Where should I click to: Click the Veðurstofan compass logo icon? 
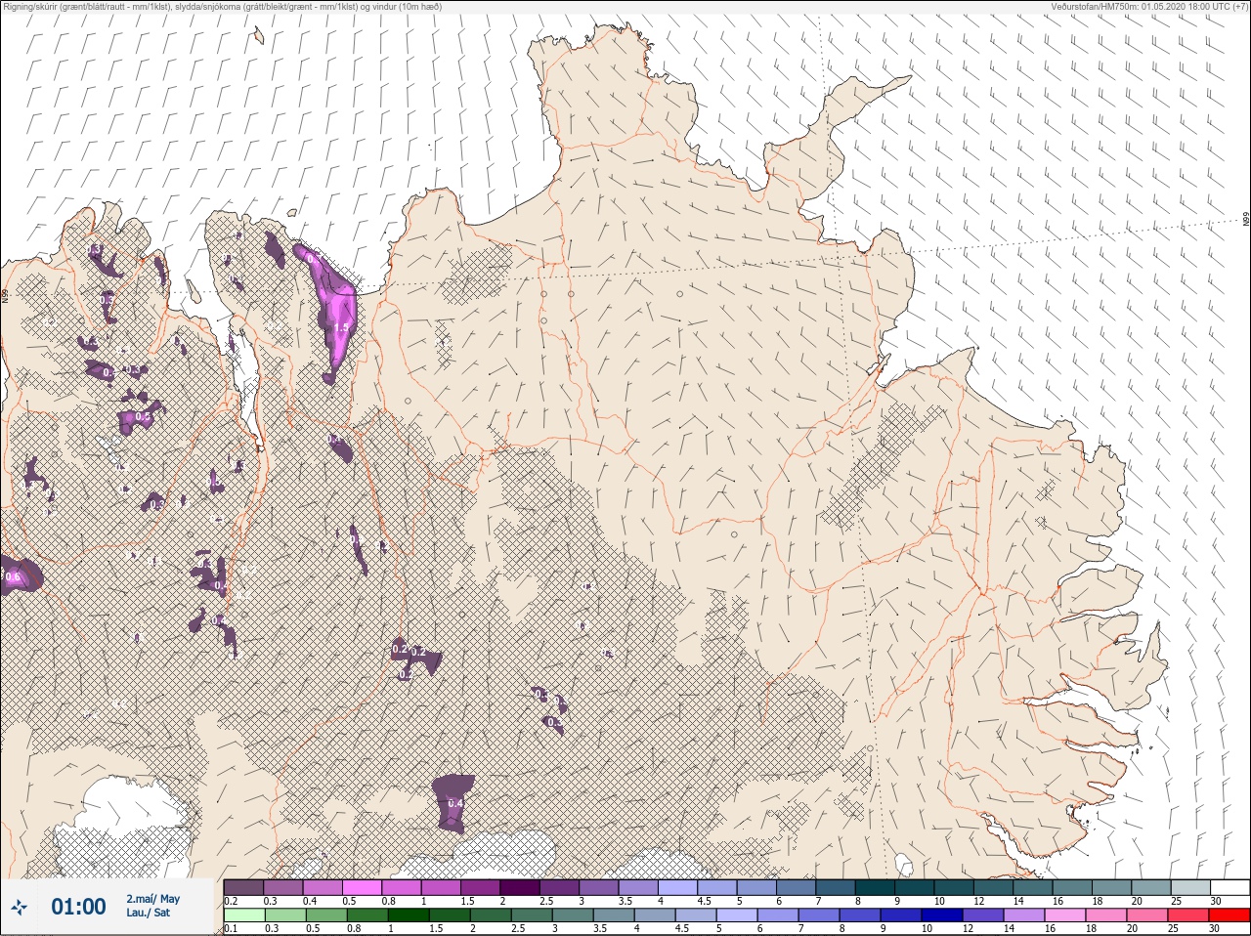pyautogui.click(x=19, y=908)
